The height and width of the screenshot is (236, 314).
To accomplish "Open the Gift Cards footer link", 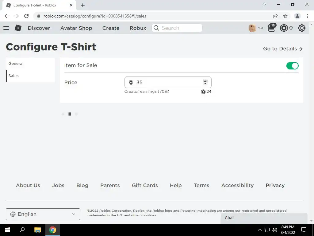I will tap(145, 185).
